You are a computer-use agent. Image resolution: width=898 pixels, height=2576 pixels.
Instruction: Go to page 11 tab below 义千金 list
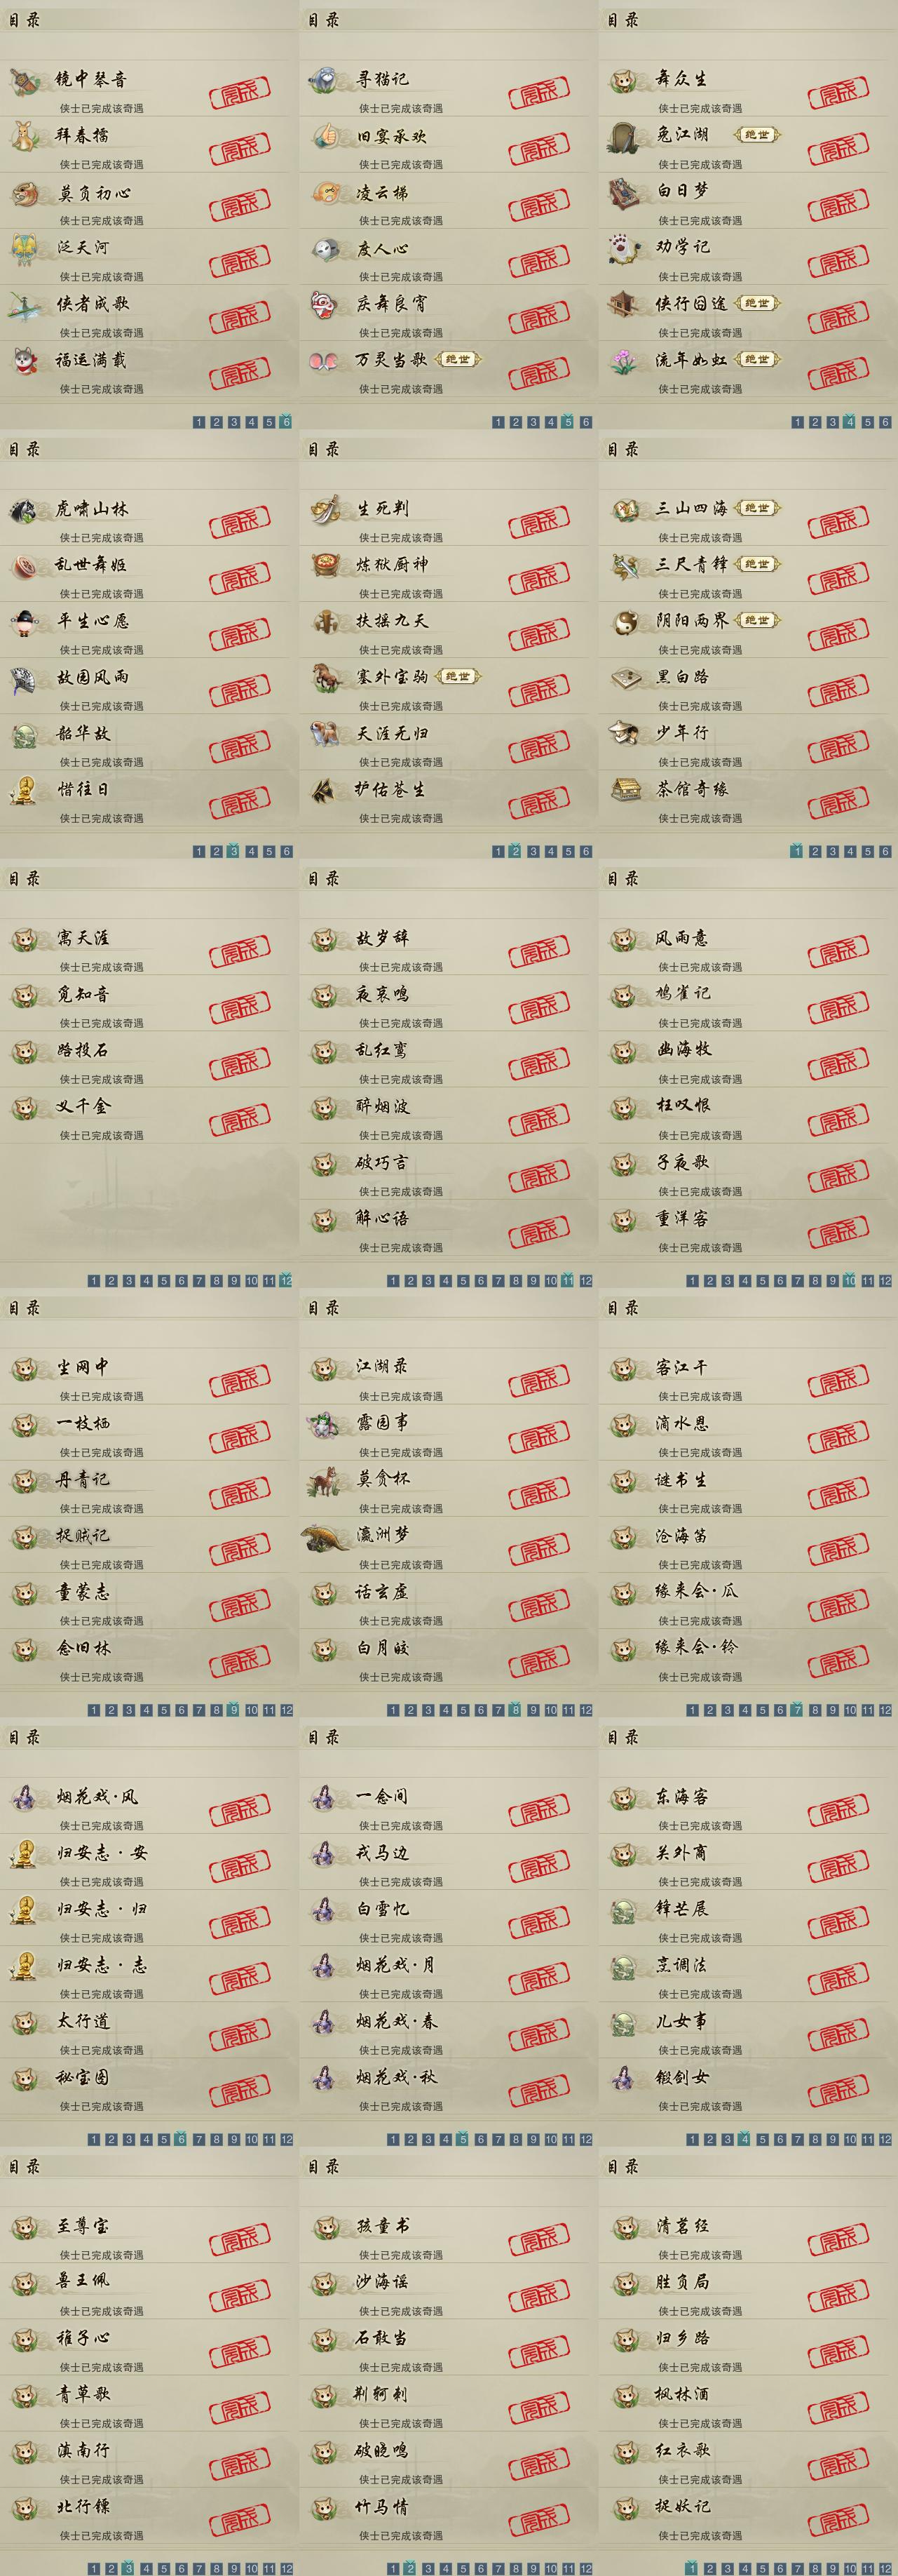[268, 1280]
